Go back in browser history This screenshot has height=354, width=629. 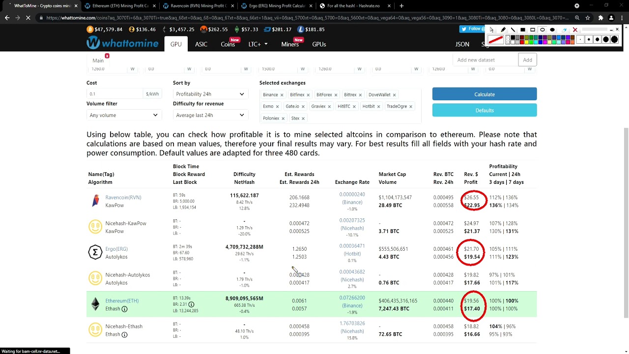pos(7,18)
